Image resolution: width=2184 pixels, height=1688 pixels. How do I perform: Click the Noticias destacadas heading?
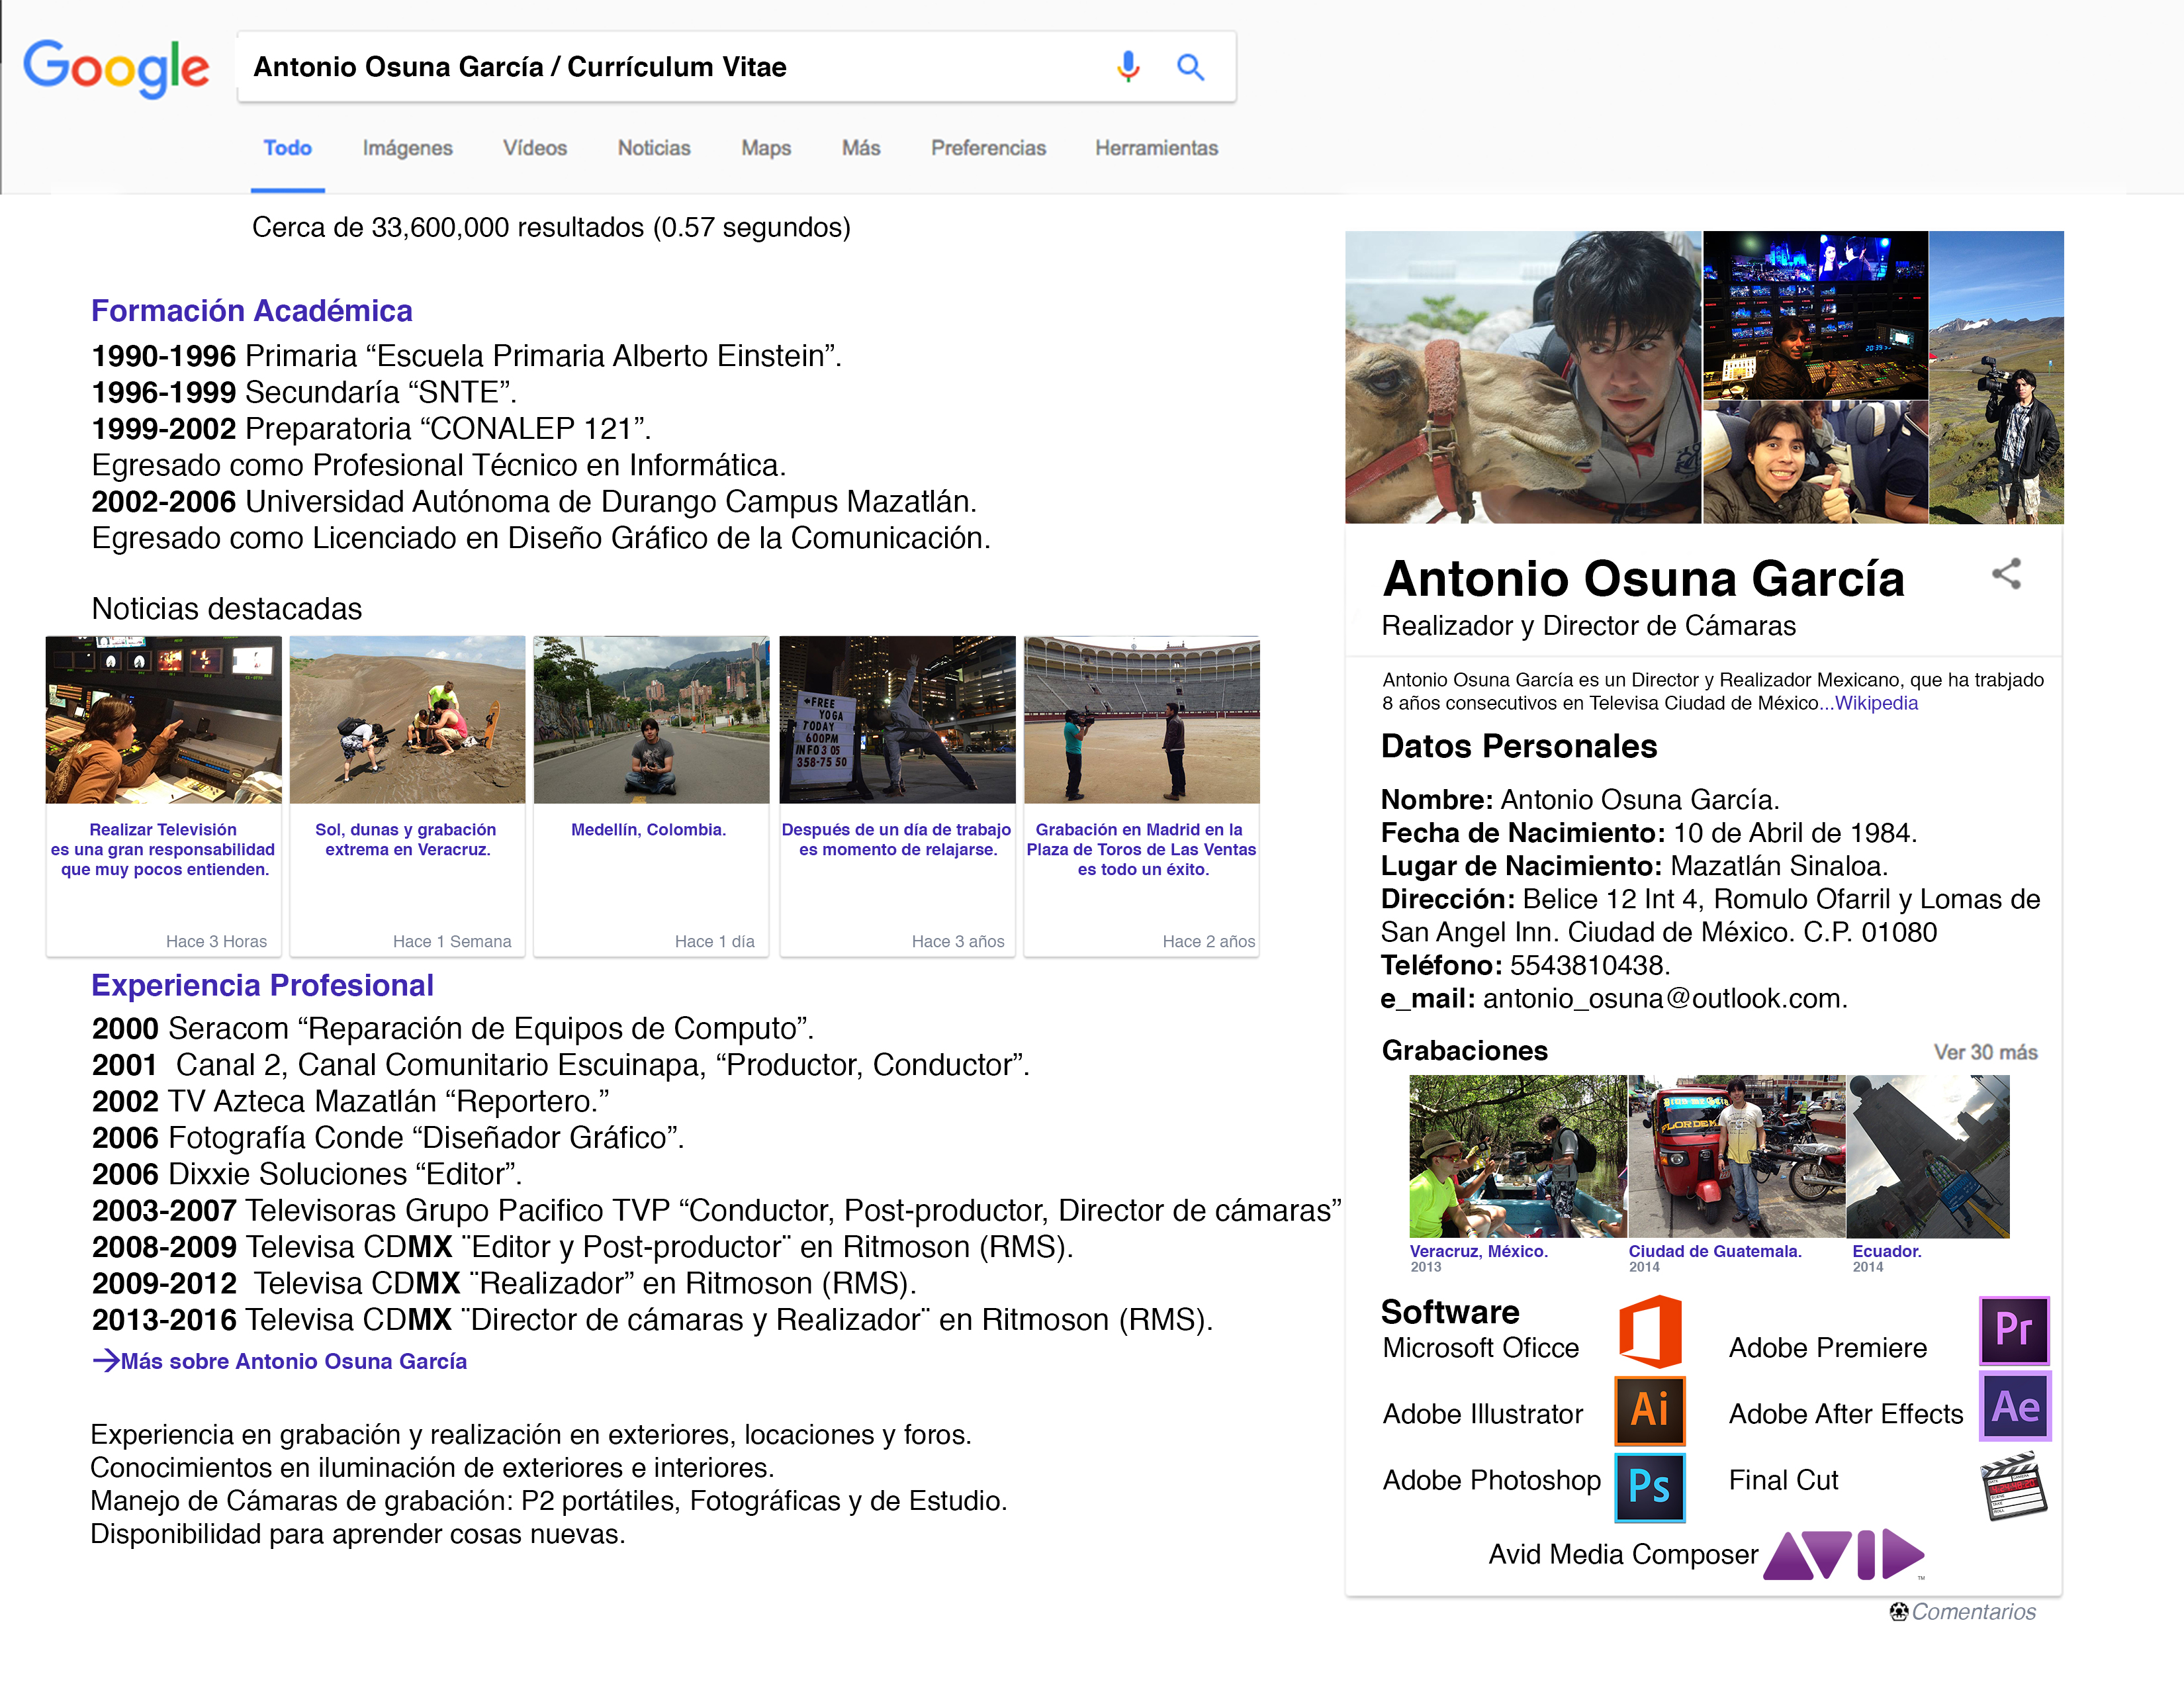(227, 608)
